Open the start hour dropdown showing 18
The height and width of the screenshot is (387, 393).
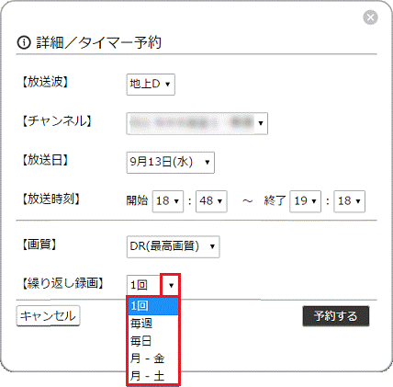point(168,201)
